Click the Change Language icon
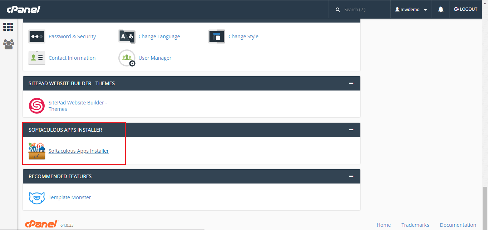 (127, 36)
